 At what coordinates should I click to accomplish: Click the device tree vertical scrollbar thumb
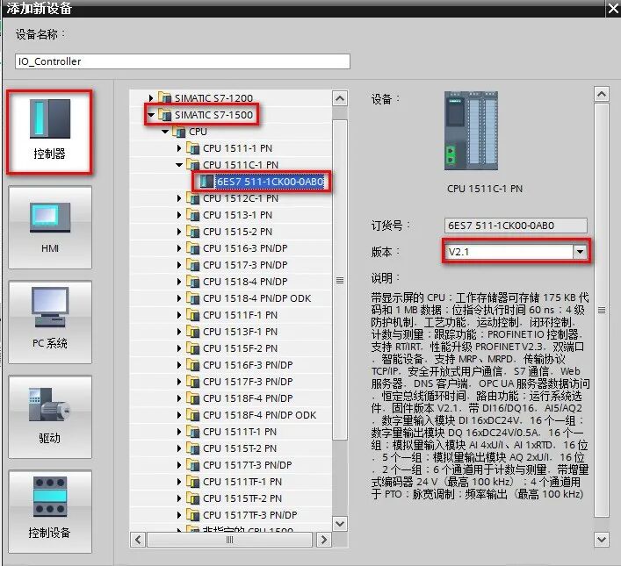pos(340,280)
